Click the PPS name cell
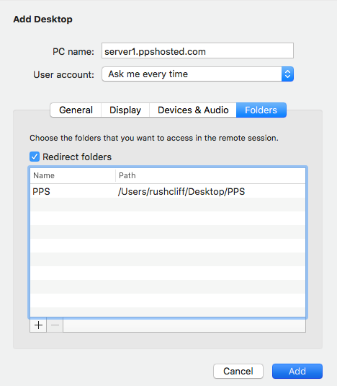 coord(41,191)
